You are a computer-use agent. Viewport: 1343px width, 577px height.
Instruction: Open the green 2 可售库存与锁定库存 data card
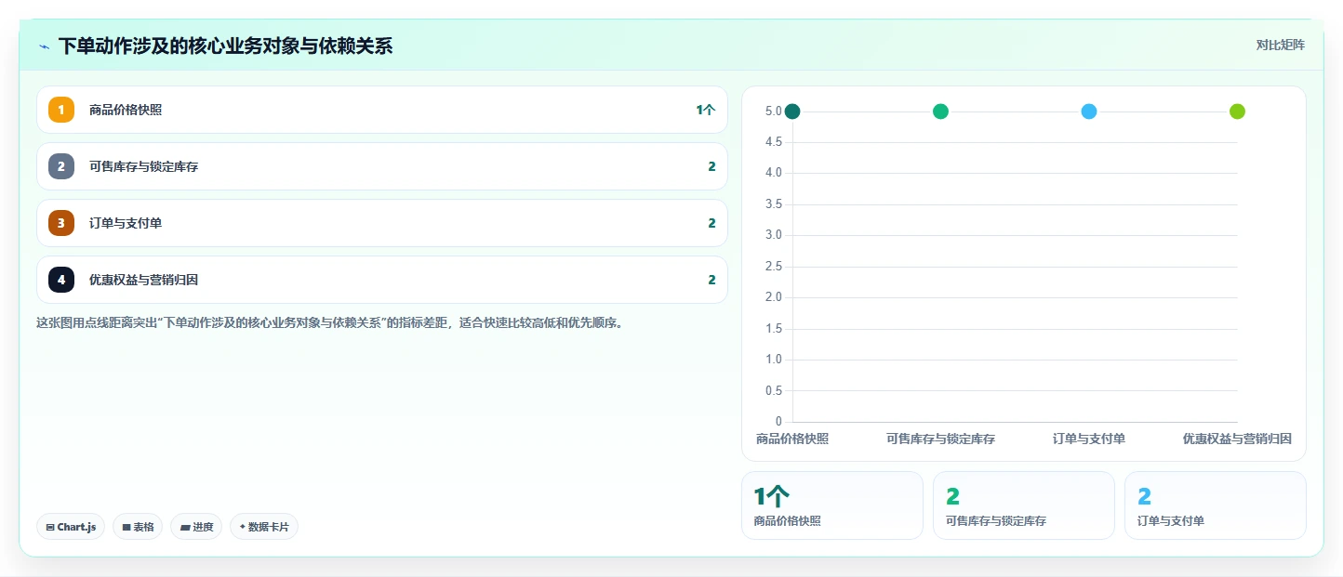tap(1024, 505)
